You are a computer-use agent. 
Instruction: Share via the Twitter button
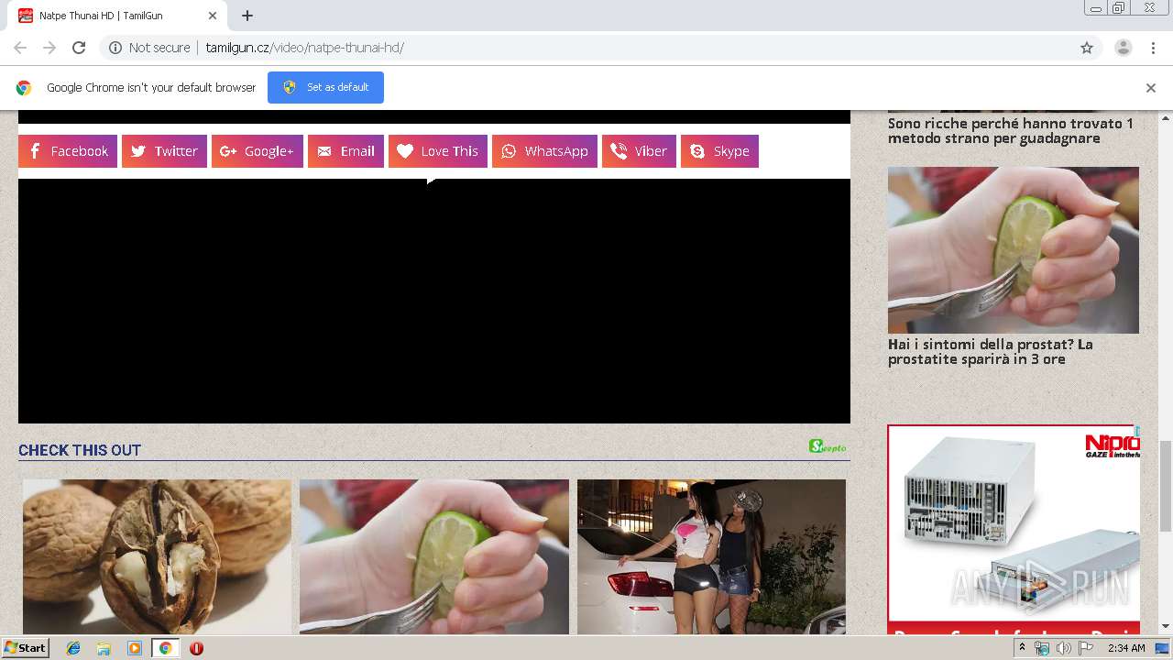pyautogui.click(x=164, y=151)
